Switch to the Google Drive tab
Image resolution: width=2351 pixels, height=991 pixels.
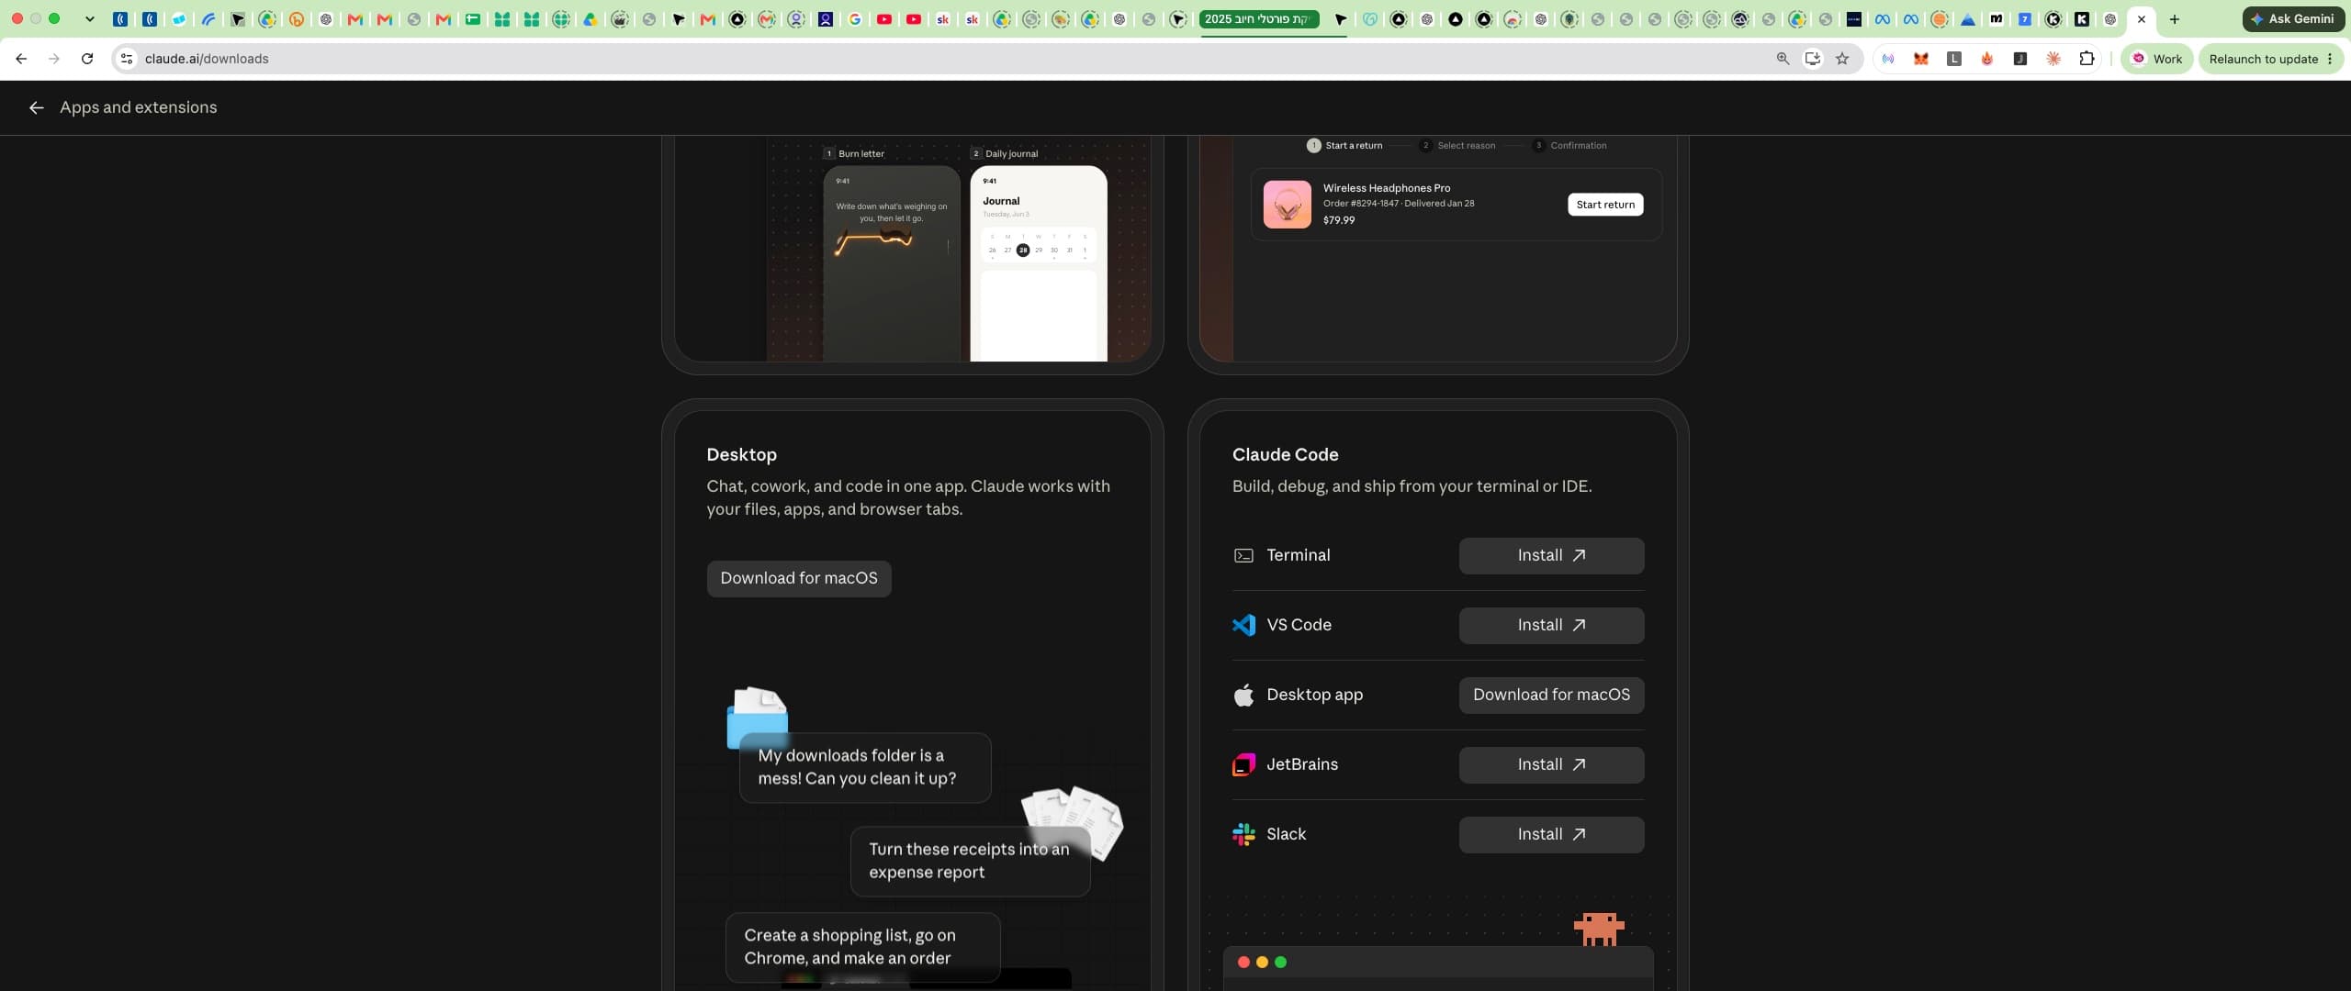pyautogui.click(x=591, y=19)
